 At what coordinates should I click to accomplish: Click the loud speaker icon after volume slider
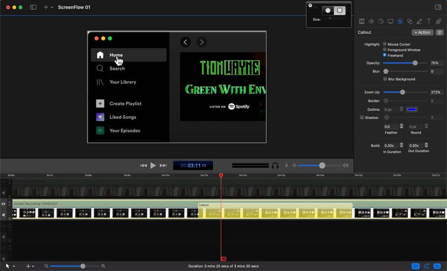[346, 165]
